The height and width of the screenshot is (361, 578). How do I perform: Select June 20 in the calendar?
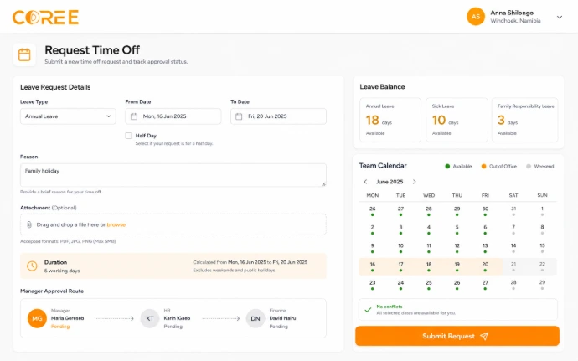(x=485, y=266)
